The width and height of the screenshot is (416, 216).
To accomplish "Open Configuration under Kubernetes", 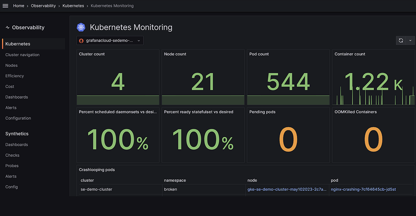I will (x=18, y=118).
